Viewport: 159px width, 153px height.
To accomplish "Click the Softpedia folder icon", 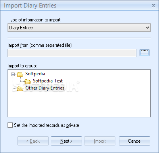I will tap(20, 75).
